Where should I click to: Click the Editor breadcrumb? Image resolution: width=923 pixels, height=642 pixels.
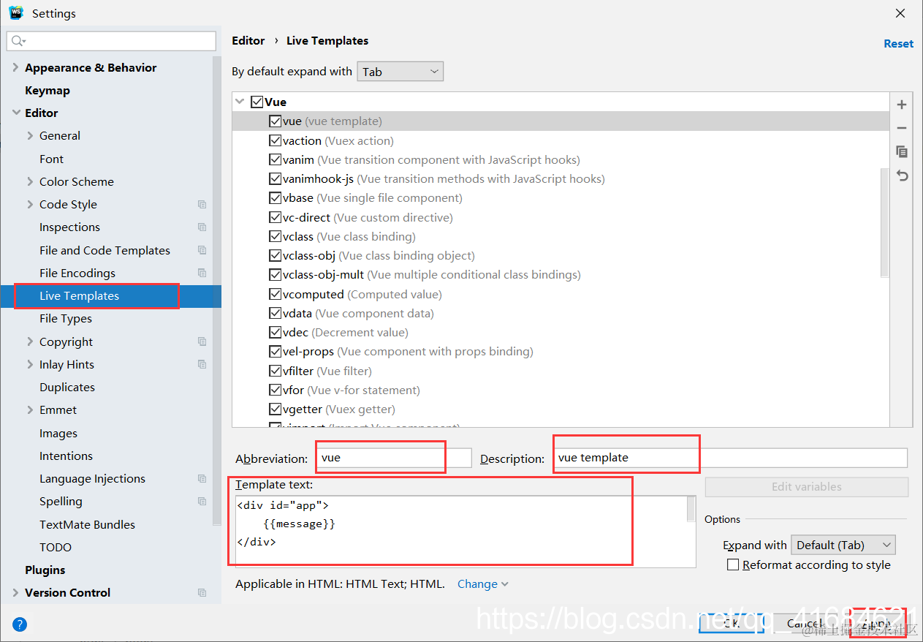pos(248,41)
